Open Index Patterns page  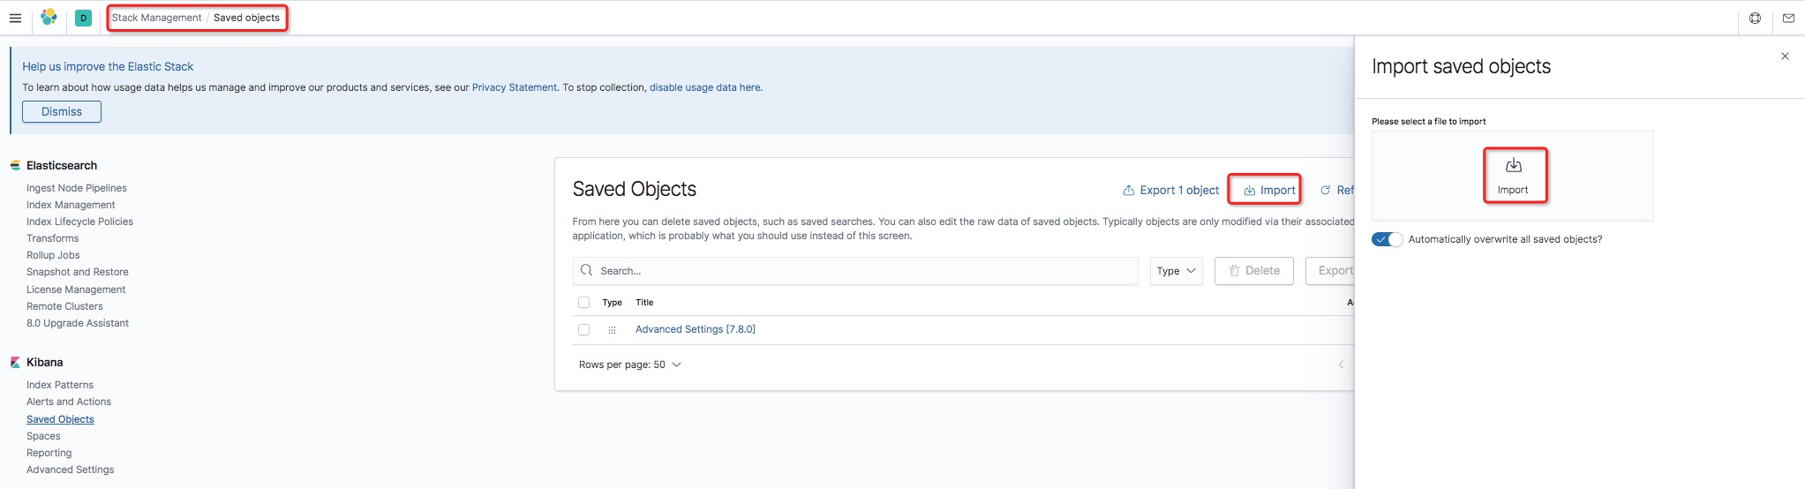(60, 385)
